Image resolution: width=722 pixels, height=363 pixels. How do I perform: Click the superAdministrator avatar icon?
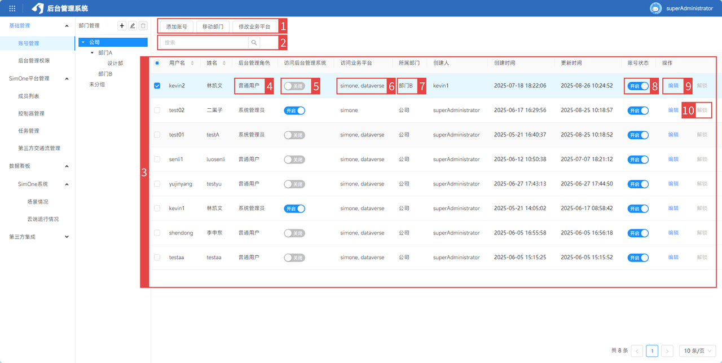click(655, 8)
